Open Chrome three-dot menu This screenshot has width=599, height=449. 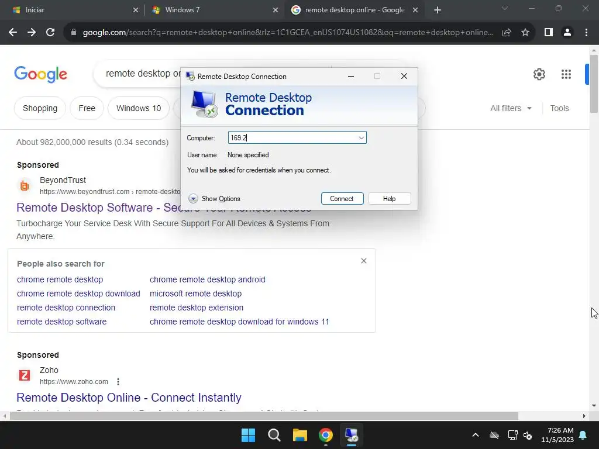(x=586, y=33)
